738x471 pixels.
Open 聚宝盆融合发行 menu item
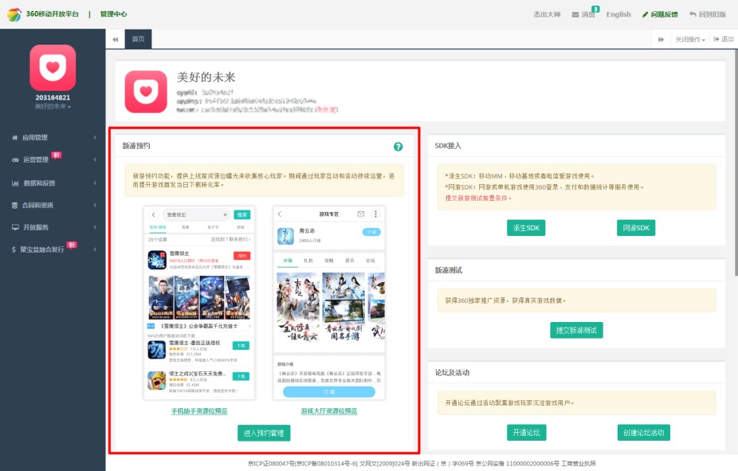point(53,249)
